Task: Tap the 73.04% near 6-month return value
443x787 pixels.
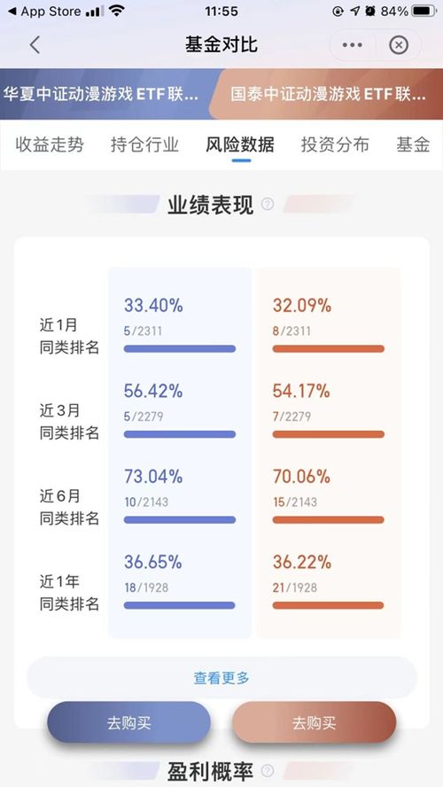Action: click(x=153, y=476)
